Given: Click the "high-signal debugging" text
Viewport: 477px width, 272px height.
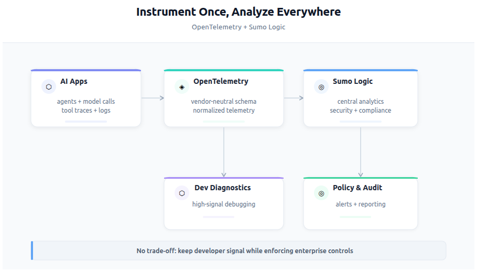Looking at the screenshot, I should [224, 204].
